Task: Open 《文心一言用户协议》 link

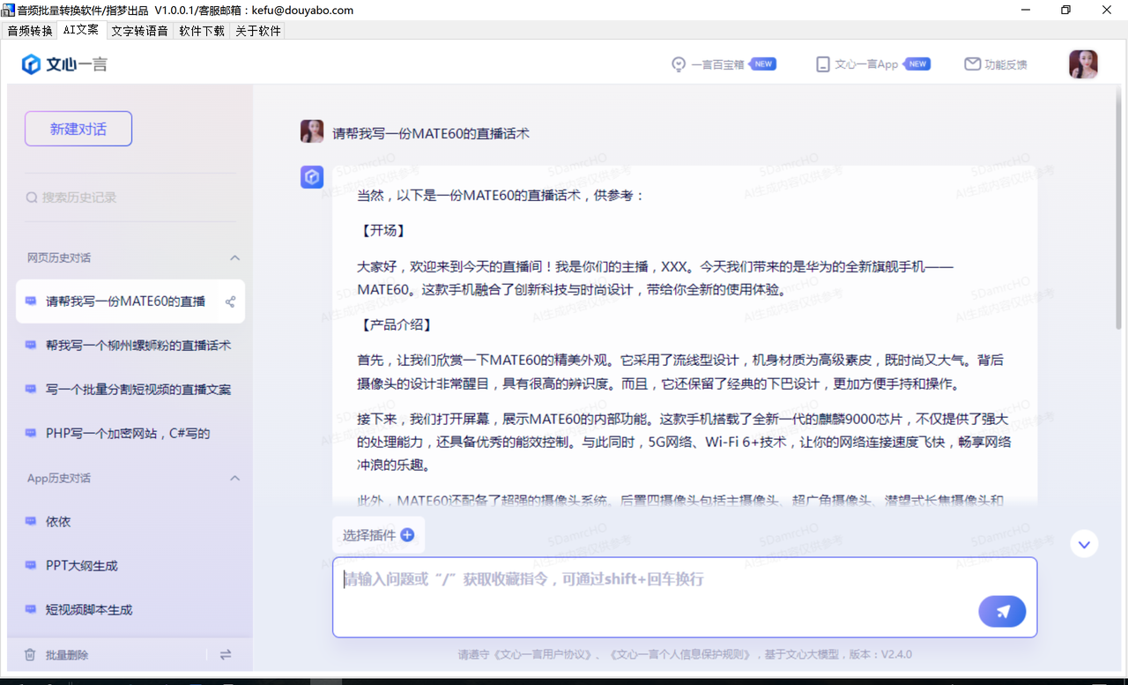Action: point(544,655)
